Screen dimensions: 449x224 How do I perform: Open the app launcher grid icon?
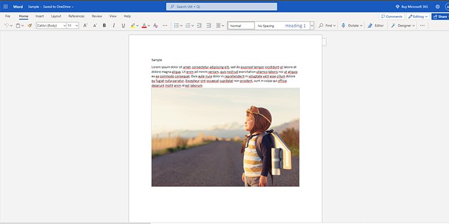point(5,7)
